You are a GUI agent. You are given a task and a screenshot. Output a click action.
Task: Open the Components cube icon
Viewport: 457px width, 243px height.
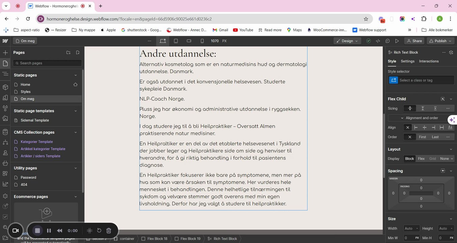pyautogui.click(x=5, y=87)
